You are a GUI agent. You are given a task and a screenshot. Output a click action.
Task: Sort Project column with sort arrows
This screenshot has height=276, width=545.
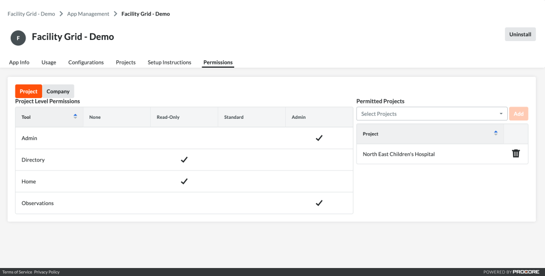(496, 133)
